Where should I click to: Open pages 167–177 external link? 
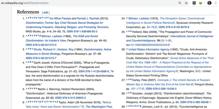(137, 89)
